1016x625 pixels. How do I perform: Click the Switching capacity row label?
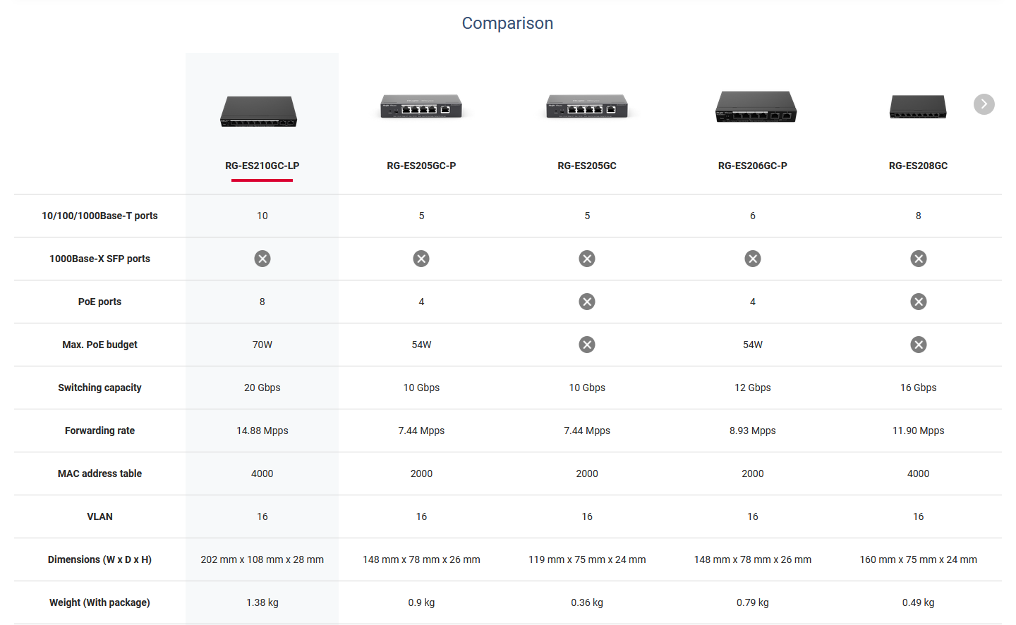click(99, 388)
